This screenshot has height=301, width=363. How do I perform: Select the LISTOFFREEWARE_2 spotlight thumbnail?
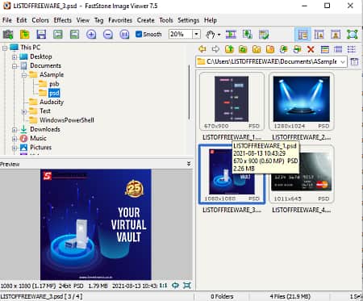[x=302, y=101]
